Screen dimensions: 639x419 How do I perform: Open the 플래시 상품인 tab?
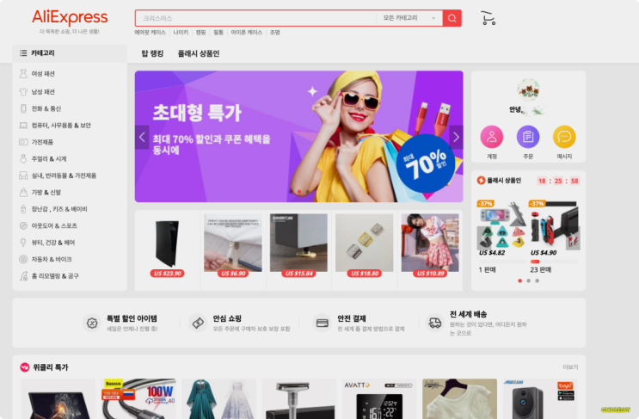pos(199,53)
